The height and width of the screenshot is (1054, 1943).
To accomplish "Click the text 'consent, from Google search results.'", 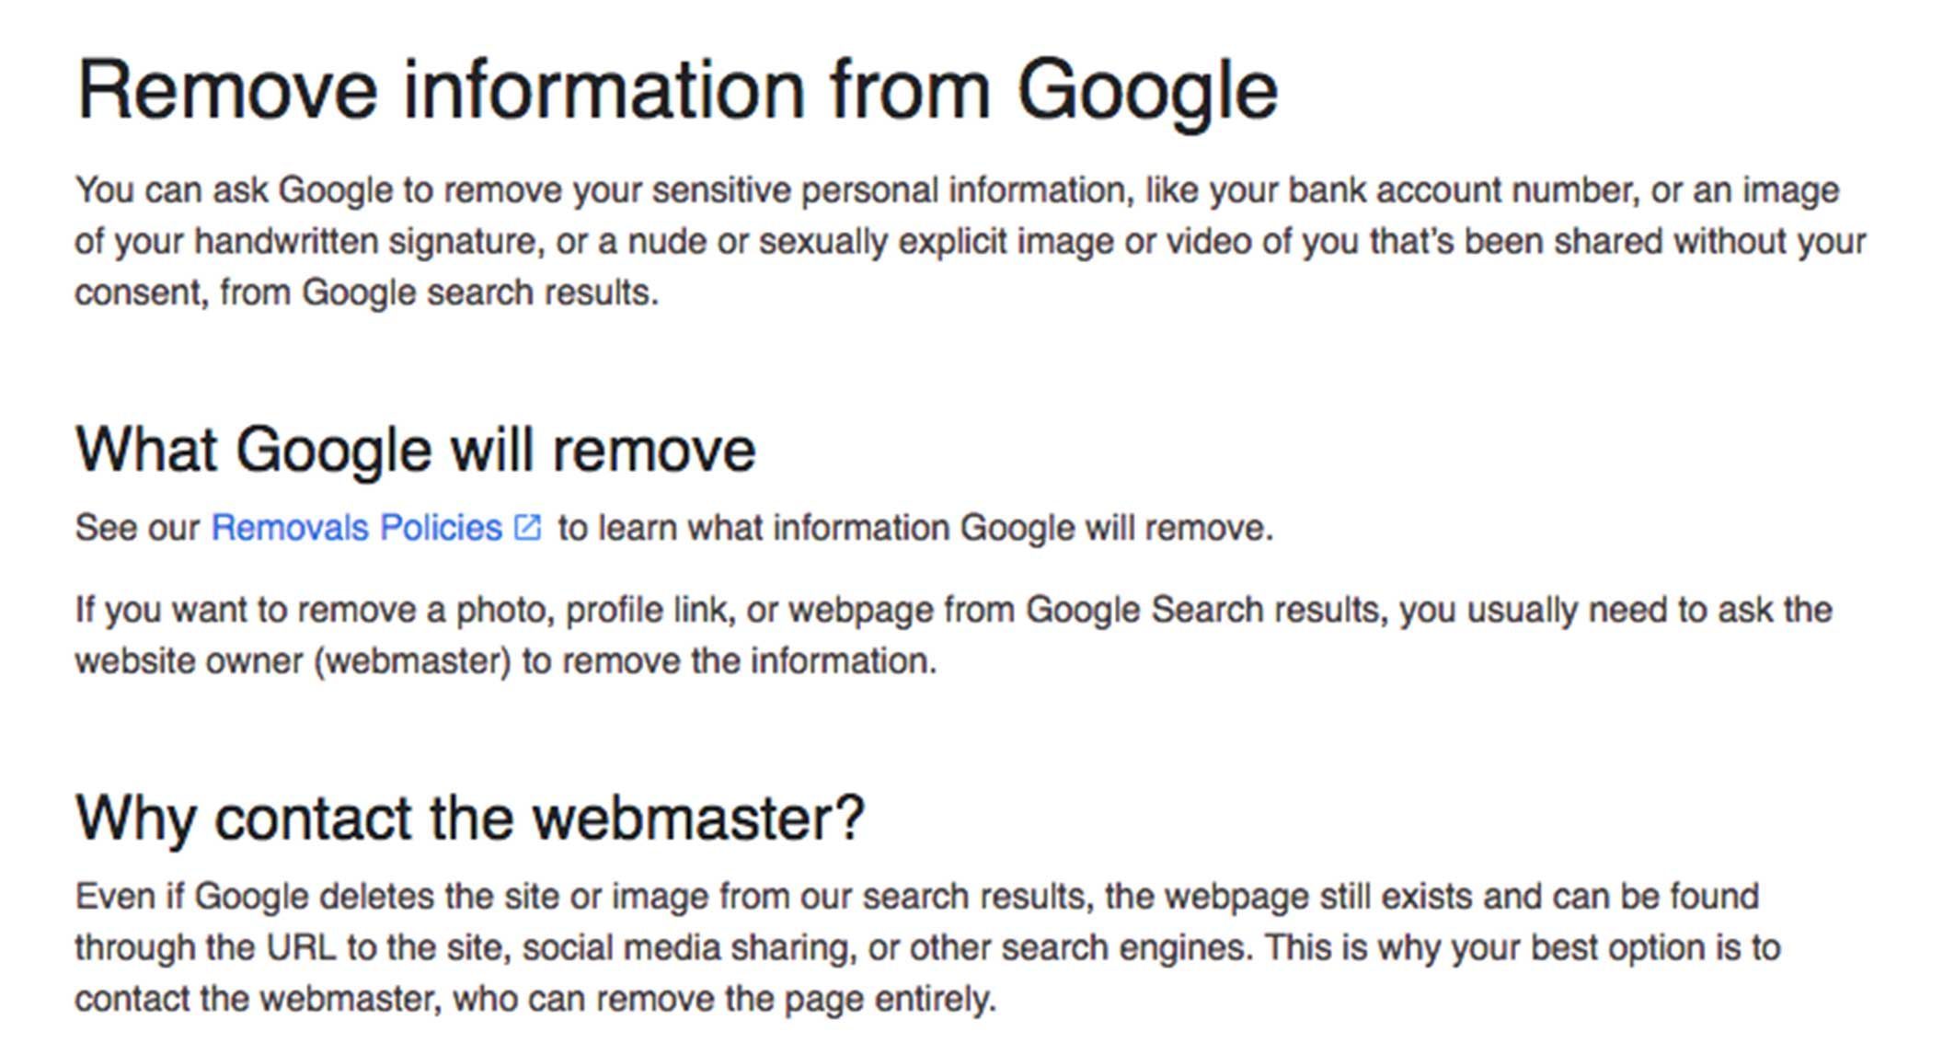I will 367,293.
